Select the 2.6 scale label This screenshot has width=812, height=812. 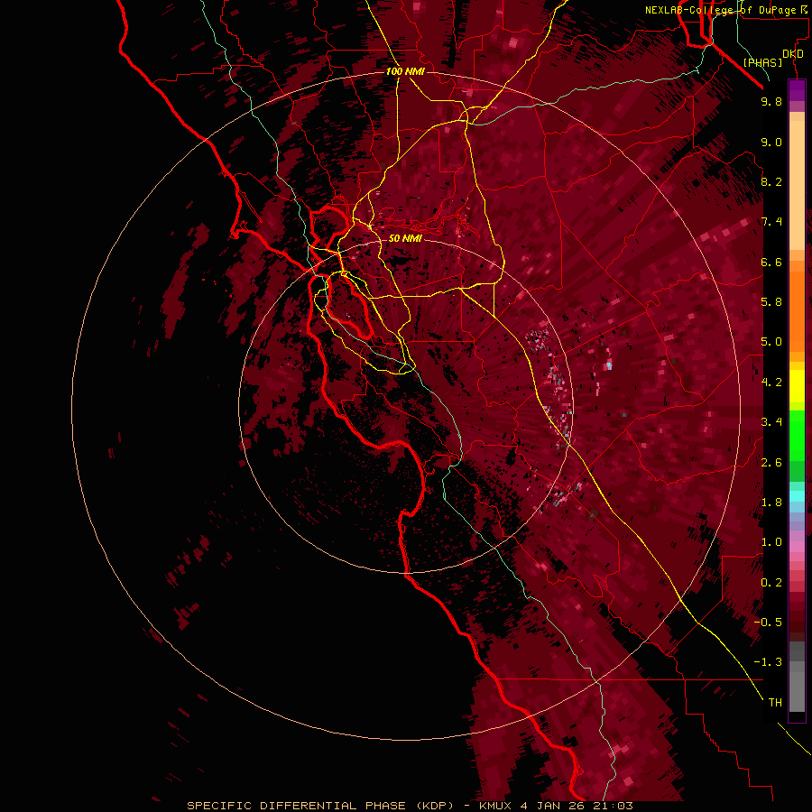[x=771, y=463]
